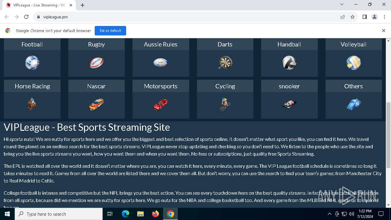Click the VIPLeague - Best Sports Streaming Site heading
391x220 pixels.
(x=87, y=127)
